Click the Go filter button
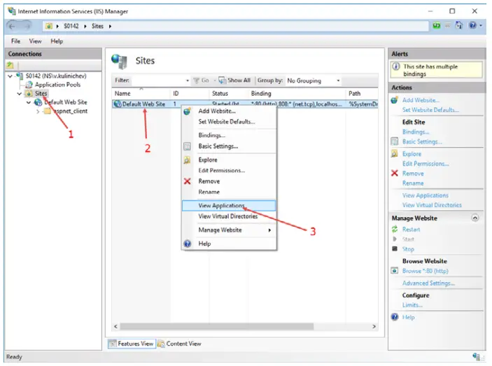Screen dimensions: 492x366 [x=201, y=80]
